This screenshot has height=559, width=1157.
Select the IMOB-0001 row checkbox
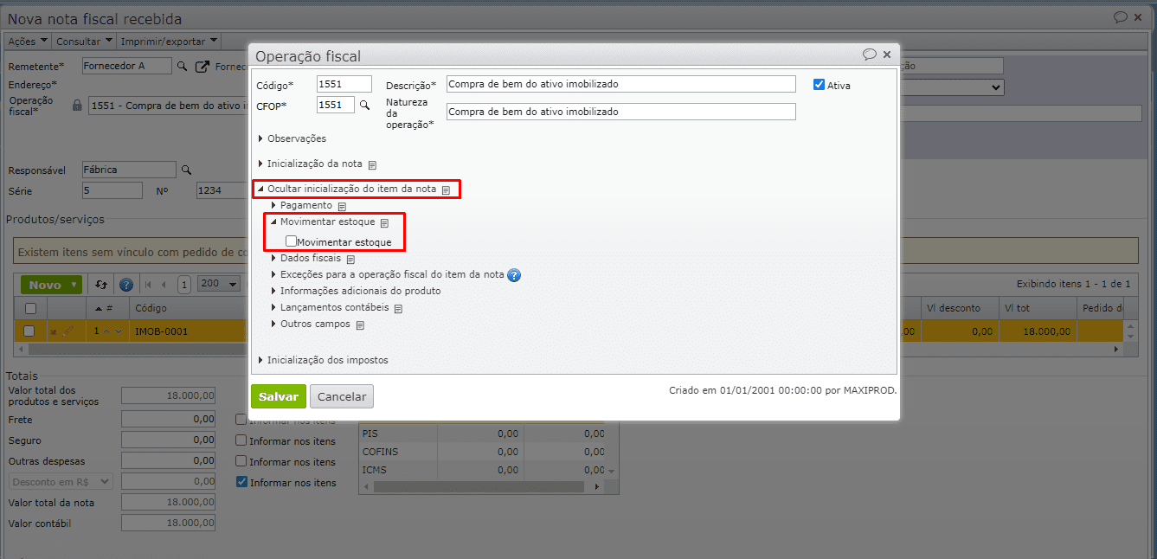(29, 331)
